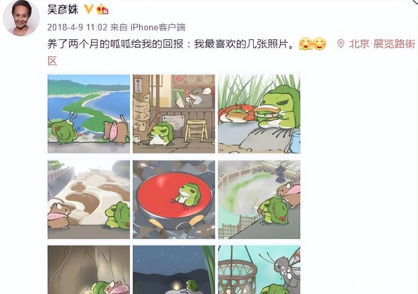Open the sand dune mouse and frog photo
Viewport: 418px width, 294px height.
coord(89,199)
